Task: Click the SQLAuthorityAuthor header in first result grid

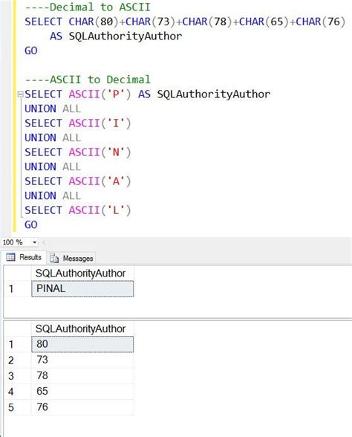Action: click(82, 273)
